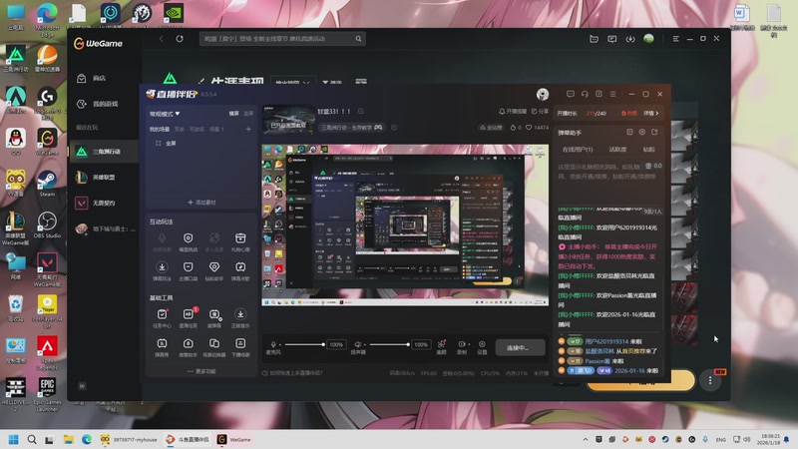The height and width of the screenshot is (449, 798).
Task: Click the 分享 share button
Action: [x=540, y=111]
